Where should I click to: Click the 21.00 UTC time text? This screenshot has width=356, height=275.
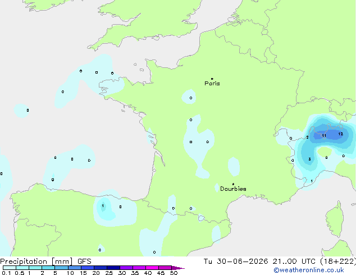pos(294,262)
